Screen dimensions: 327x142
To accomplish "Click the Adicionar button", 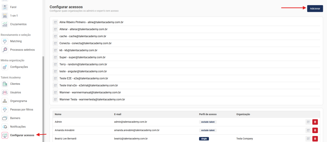I will [315, 9].
